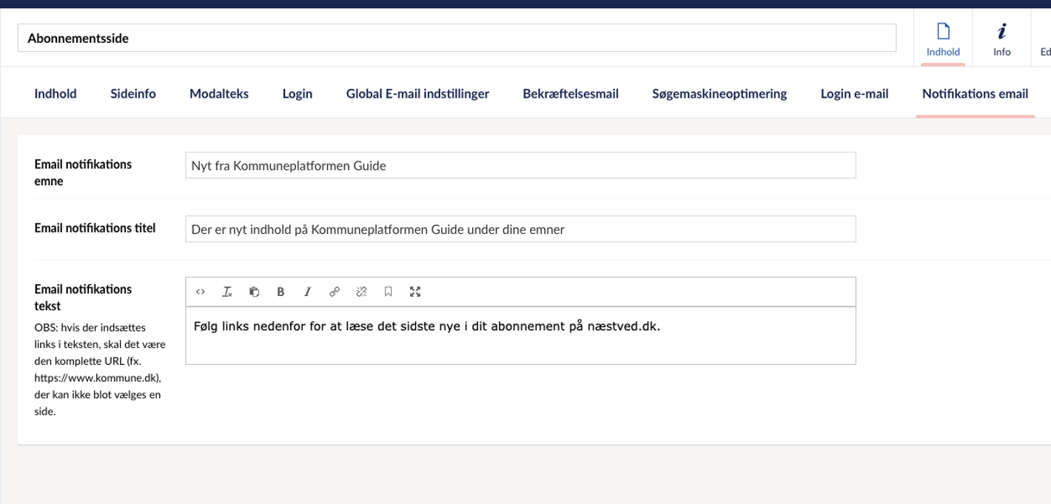Clear formatting in text editor toolbar
Screen dimensions: 1051x504
(x=227, y=292)
